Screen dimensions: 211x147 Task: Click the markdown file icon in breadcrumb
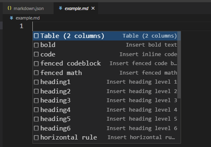(11, 17)
